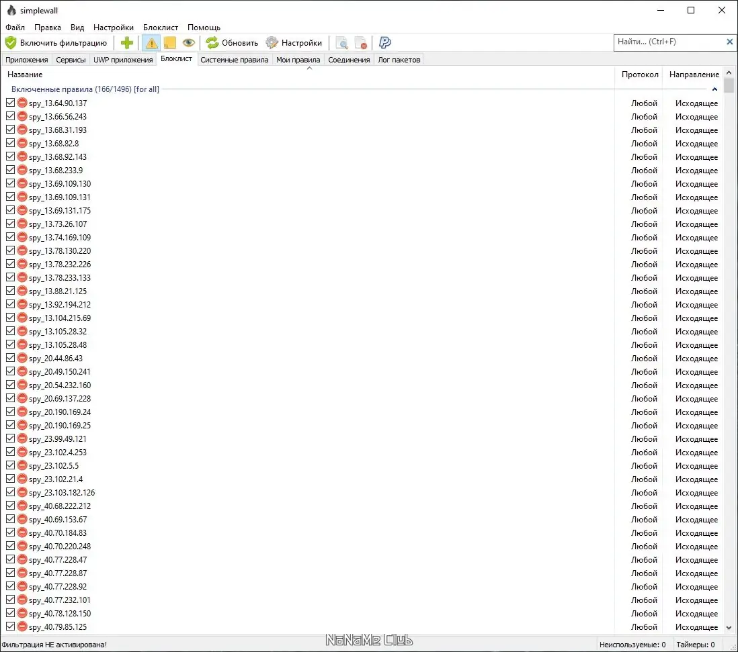Disable the spy_13.78.232.226 rule checkbox
The width and height of the screenshot is (738, 652).
10,264
